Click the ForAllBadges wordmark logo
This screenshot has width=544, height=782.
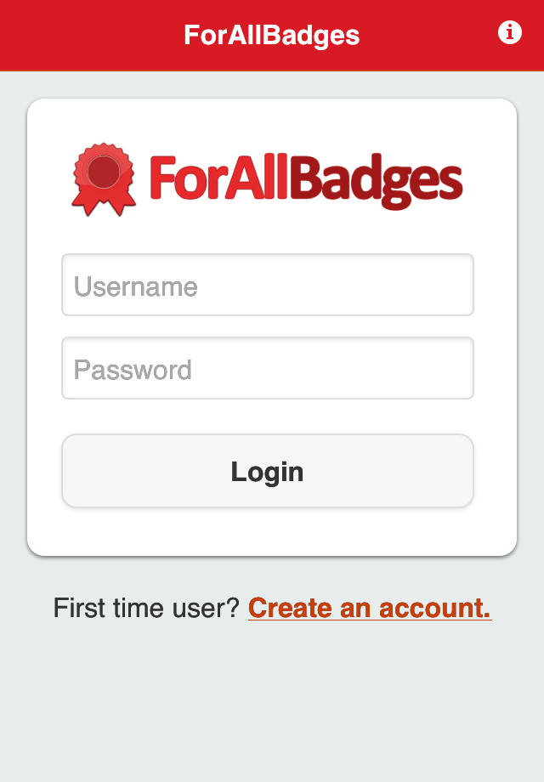click(306, 180)
